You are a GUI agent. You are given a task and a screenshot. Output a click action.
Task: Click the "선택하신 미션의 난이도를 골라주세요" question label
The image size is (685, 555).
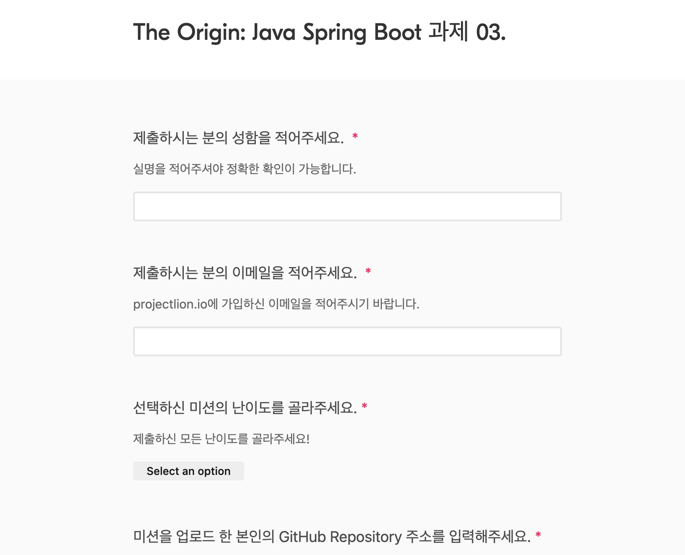pos(245,407)
